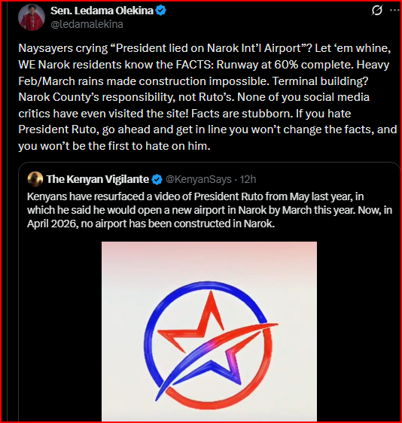Click verified badge next to The Kenyan Vigilante
Screen dimensions: 402x423
point(157,179)
